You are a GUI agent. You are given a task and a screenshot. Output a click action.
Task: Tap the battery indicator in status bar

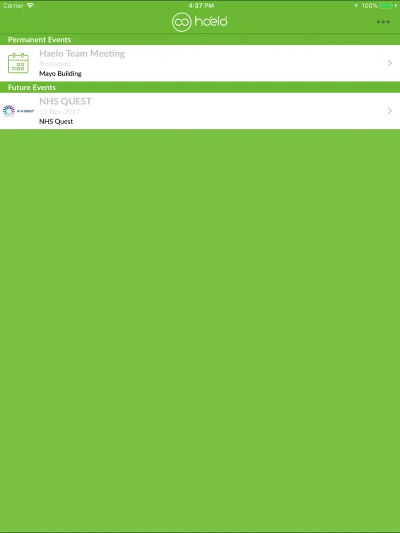386,5
